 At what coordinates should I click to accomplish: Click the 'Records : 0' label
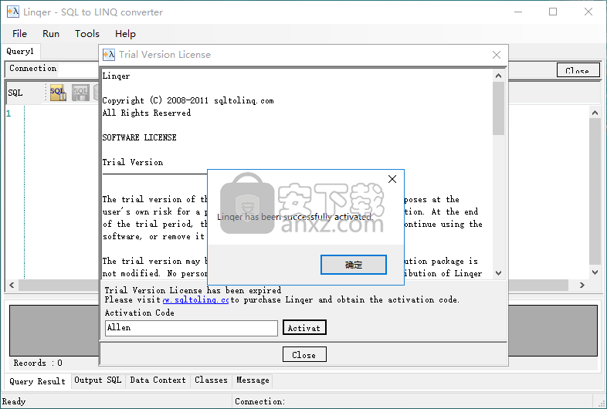38,363
